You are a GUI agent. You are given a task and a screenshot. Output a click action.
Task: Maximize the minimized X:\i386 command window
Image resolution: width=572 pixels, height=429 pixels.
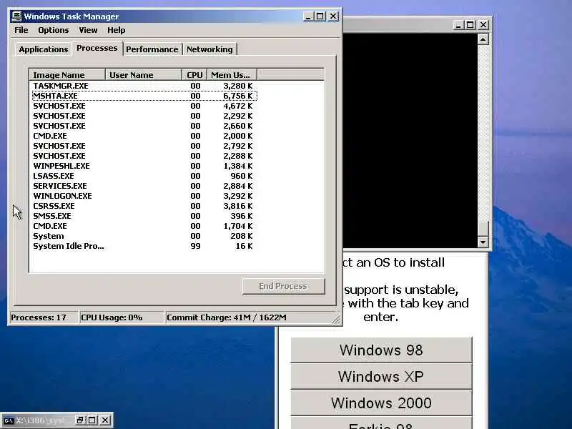[x=92, y=420]
